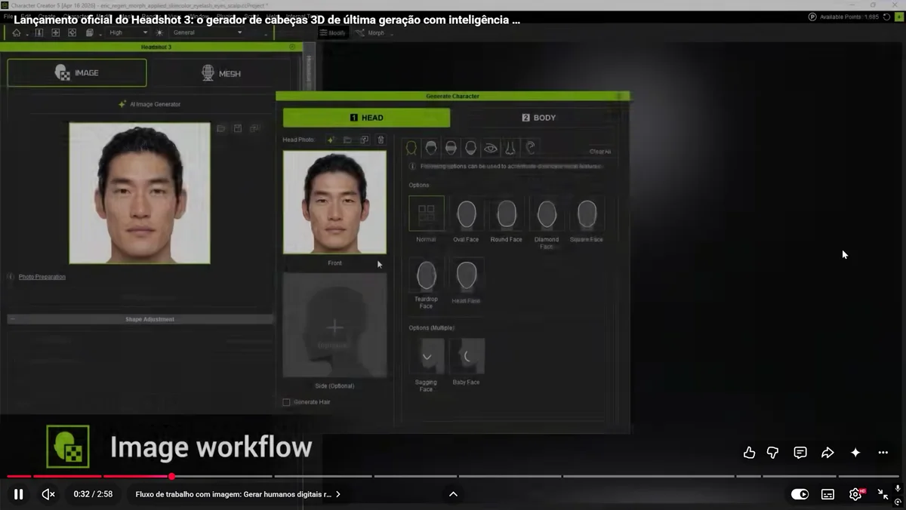Screen dimensions: 906x510
Task: Unmute the video sound
Action: pos(48,494)
